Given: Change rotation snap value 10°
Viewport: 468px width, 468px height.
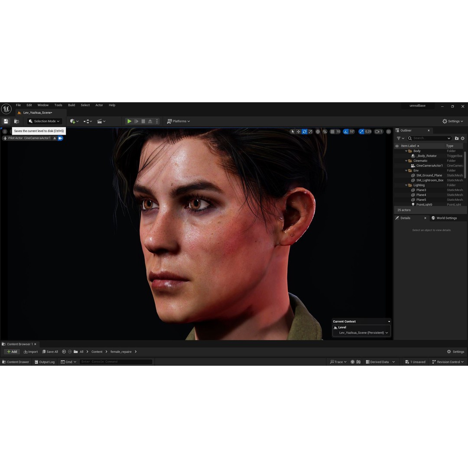Looking at the screenshot, I should coord(352,131).
